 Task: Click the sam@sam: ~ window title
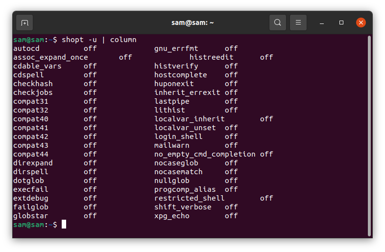[192, 23]
